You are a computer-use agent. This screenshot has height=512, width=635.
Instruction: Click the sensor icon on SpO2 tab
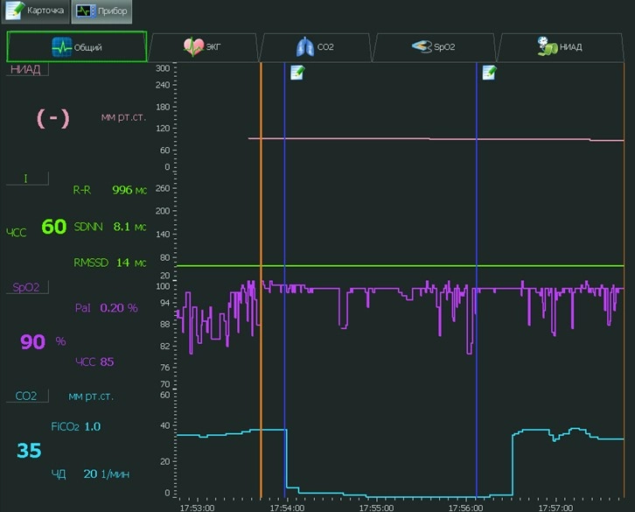coord(422,46)
